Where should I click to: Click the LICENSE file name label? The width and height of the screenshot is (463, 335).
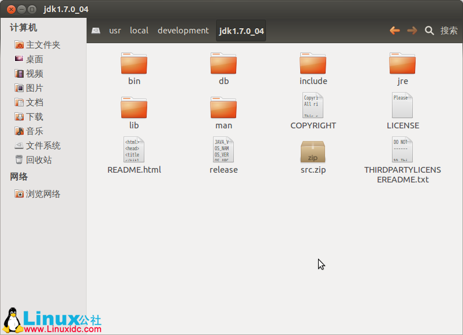403,125
